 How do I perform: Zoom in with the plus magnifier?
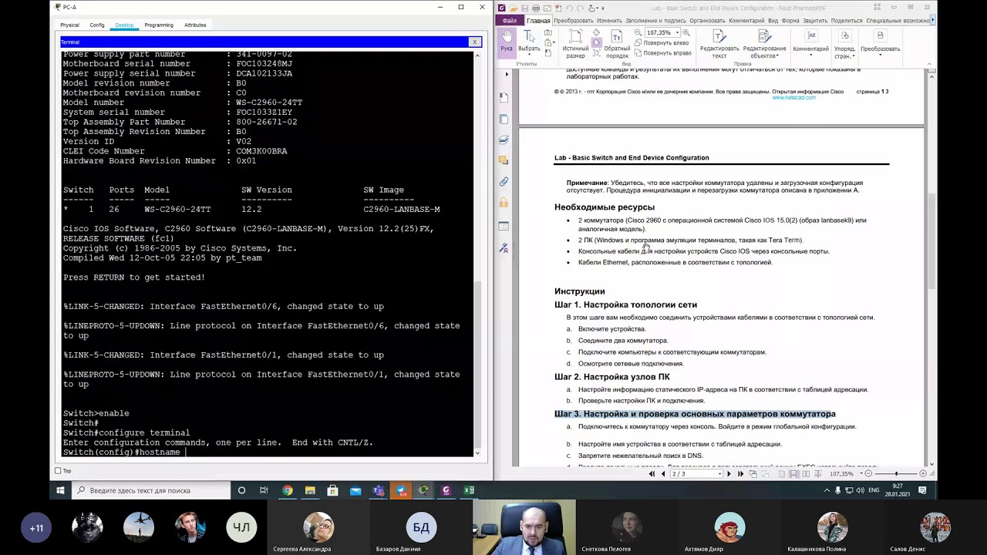pos(686,33)
